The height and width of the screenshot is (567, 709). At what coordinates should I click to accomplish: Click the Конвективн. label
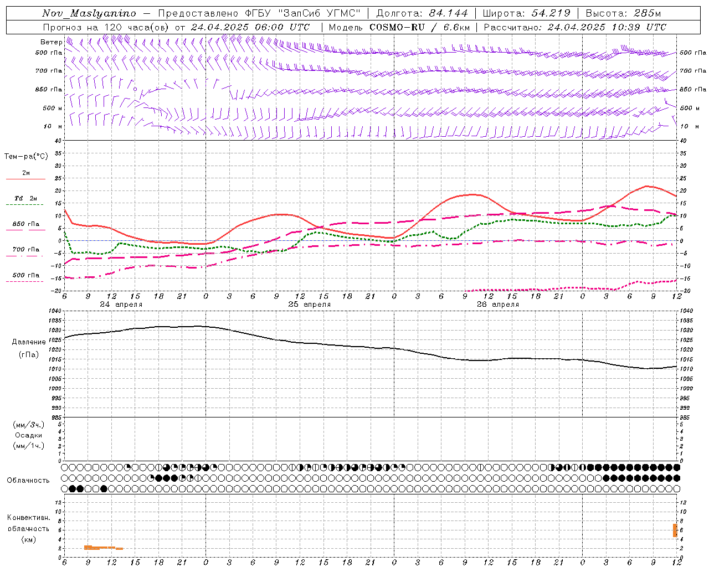point(28,518)
